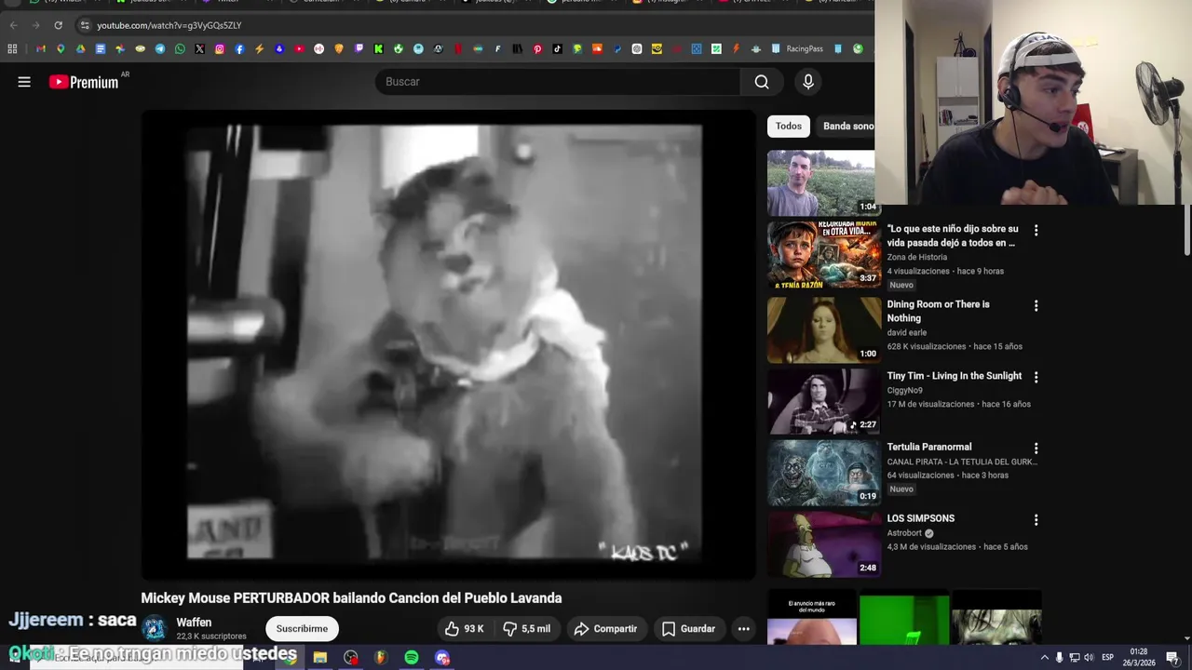Open Tiny Tim Living In the Sunlight title
1192x670 pixels.
coord(955,376)
